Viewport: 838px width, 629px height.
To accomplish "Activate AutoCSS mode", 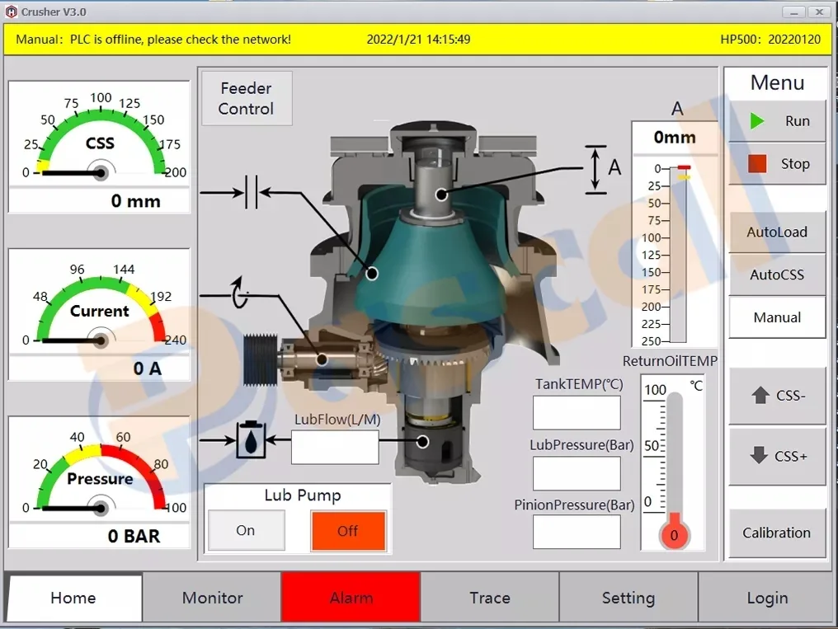I will 777,275.
